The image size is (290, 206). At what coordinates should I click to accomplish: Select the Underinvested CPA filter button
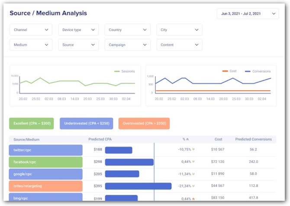coord(86,124)
